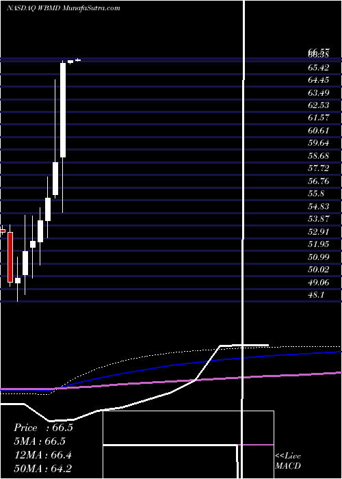Viewport: 342px width, 479px height.
Task: Select the 64.45 price axis label
Action: (x=319, y=80)
